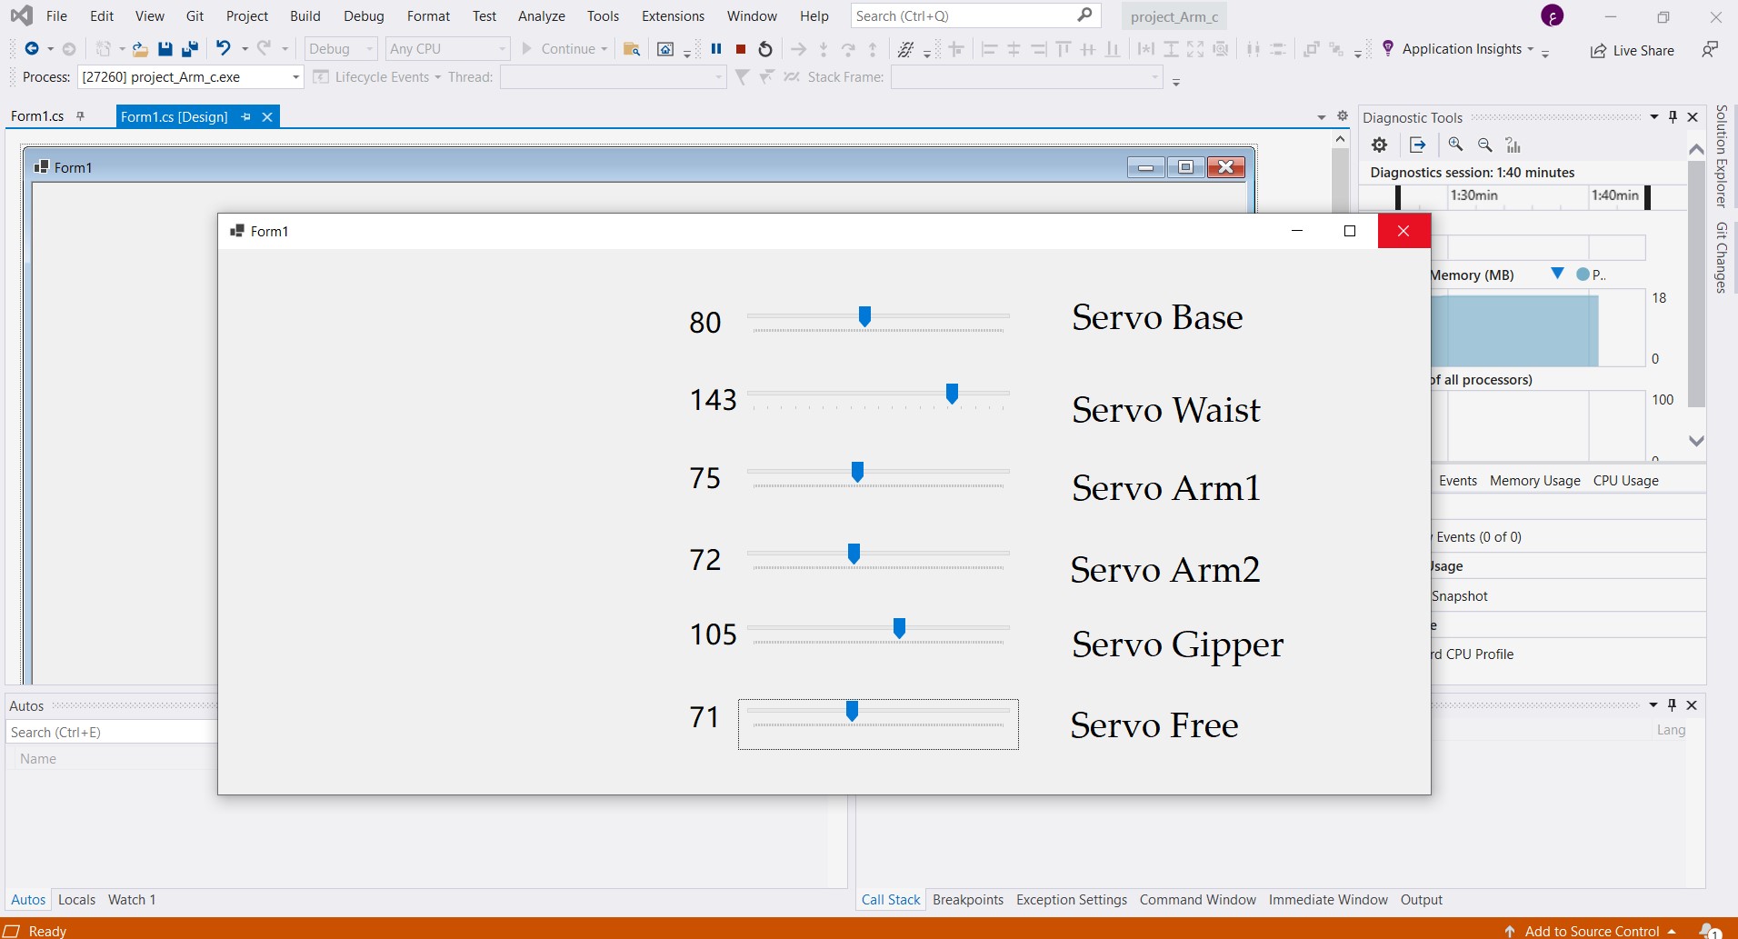This screenshot has width=1738, height=939.
Task: Navigate Backward with blue arrow icon
Action: 32,49
